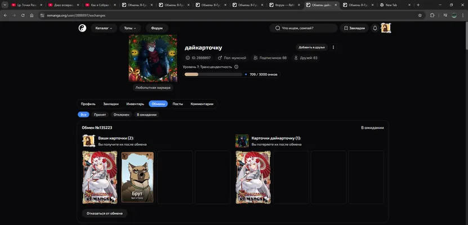Open the Брут wolf card
This screenshot has height=225, width=468.
[137, 177]
